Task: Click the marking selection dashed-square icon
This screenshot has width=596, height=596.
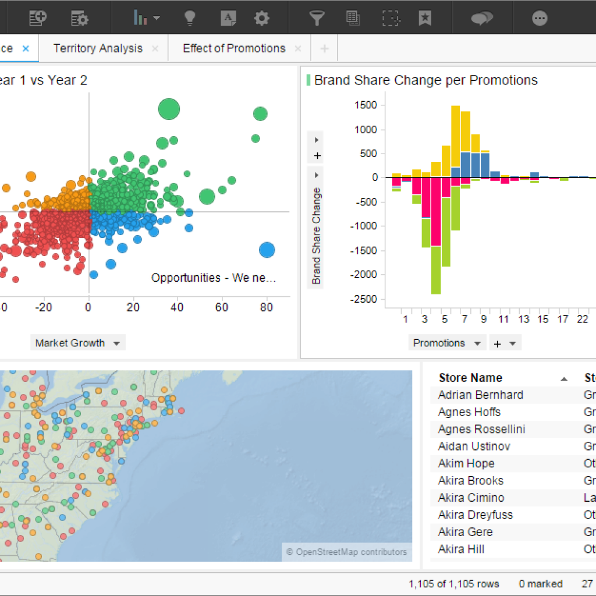Action: click(x=391, y=17)
